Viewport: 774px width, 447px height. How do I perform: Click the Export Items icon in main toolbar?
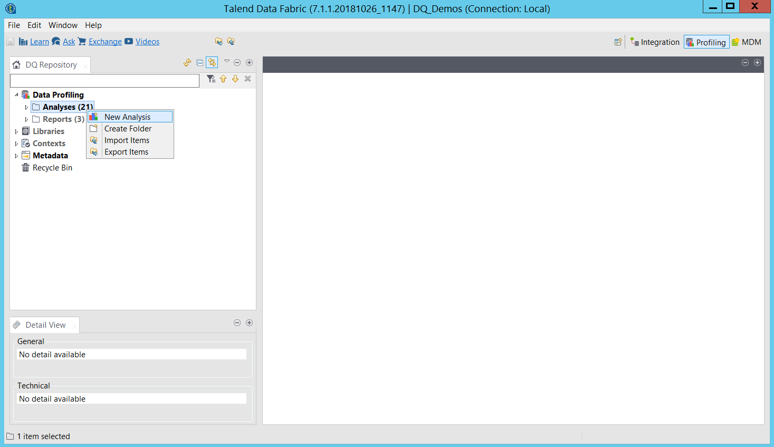[231, 42]
